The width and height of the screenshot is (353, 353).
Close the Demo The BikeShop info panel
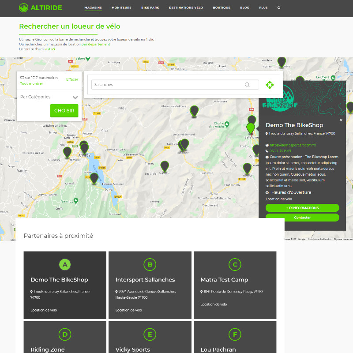341,120
